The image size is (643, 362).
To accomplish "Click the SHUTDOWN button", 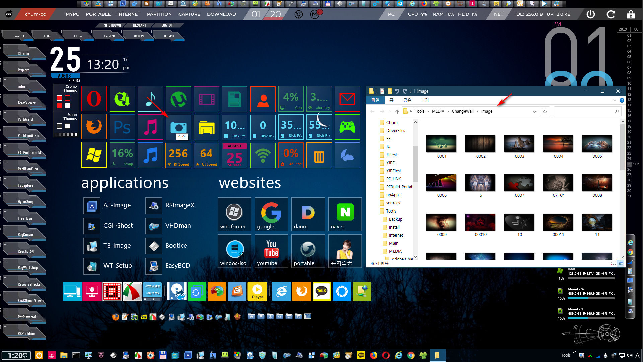I will (x=112, y=25).
